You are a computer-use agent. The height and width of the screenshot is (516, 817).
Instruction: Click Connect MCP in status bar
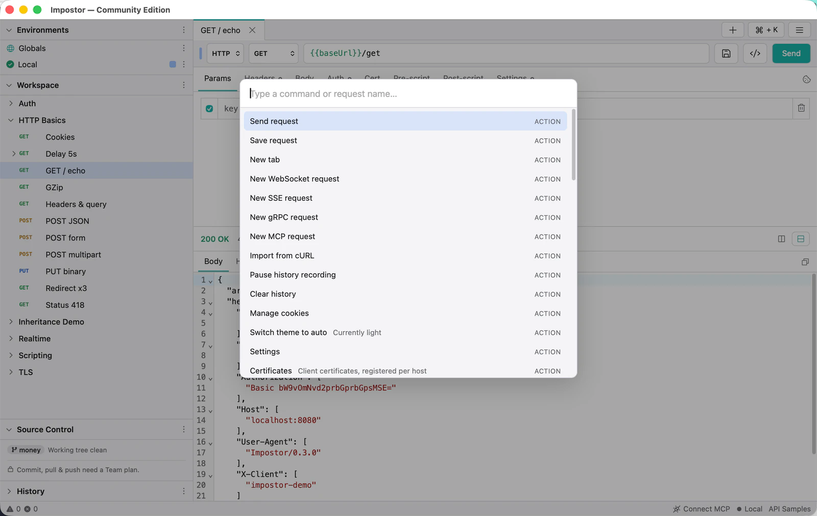(x=702, y=509)
